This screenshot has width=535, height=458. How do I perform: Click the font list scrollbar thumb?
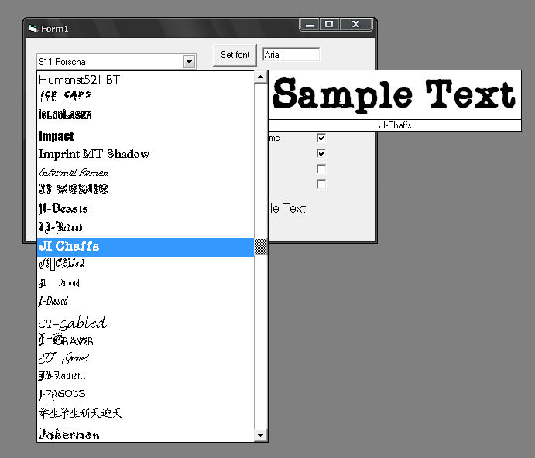tap(261, 247)
